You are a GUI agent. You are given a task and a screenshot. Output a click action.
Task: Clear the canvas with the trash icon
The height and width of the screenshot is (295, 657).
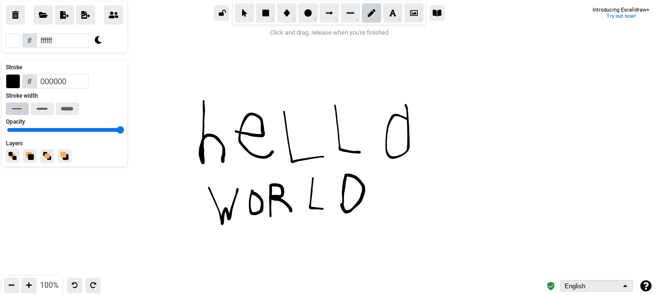(15, 15)
